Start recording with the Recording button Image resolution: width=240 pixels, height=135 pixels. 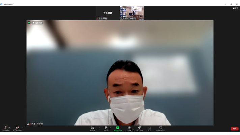pos(129,129)
